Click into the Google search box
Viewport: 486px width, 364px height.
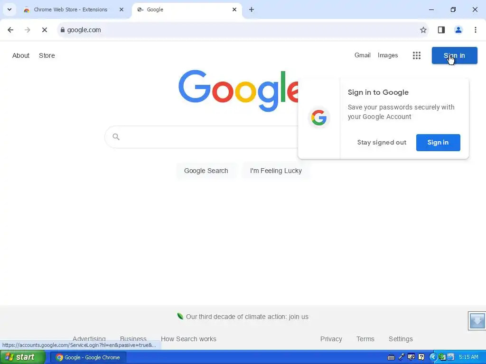[x=201, y=137]
